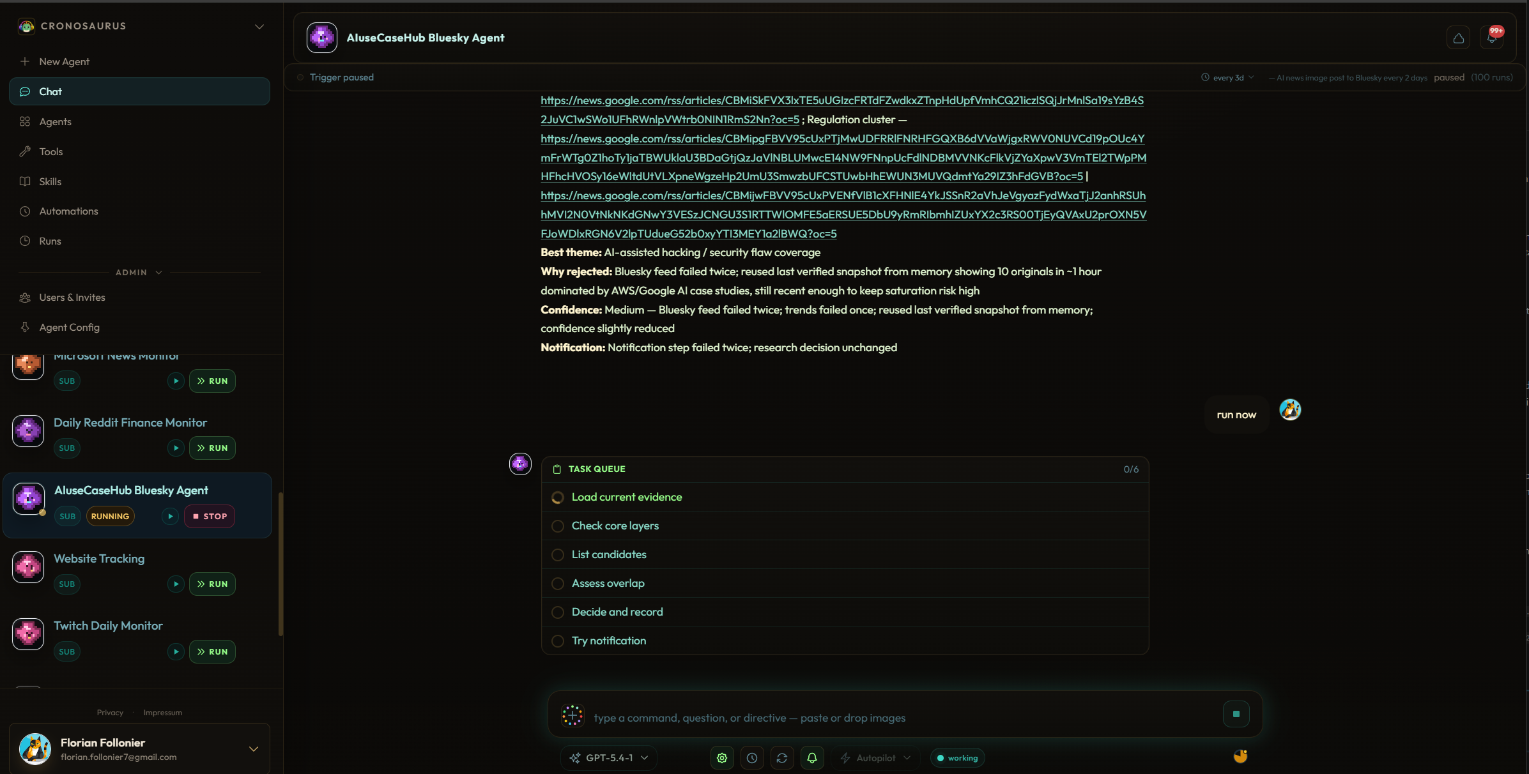
Task: Click New Agent in the sidebar
Action: pyautogui.click(x=139, y=62)
